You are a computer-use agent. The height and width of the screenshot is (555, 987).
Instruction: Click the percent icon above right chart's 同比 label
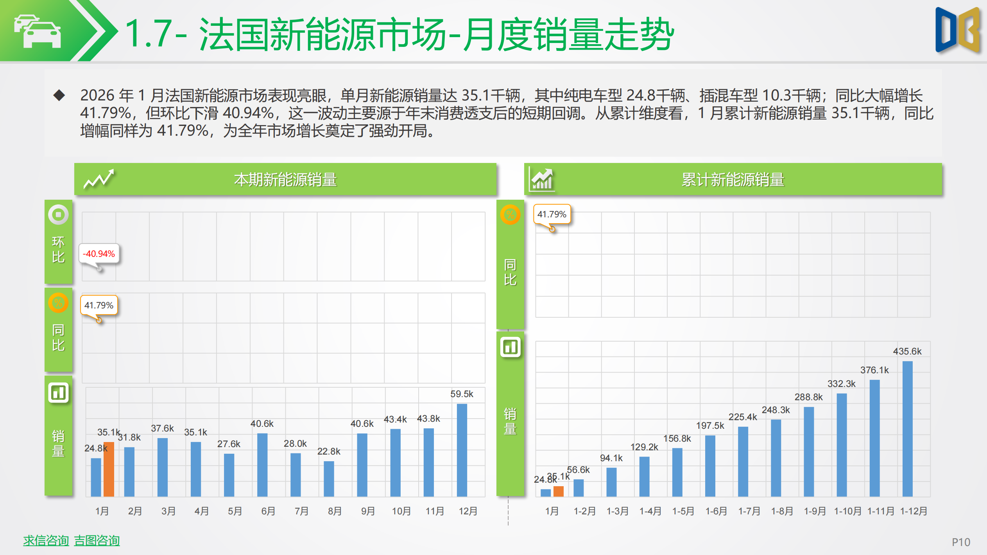click(x=510, y=215)
